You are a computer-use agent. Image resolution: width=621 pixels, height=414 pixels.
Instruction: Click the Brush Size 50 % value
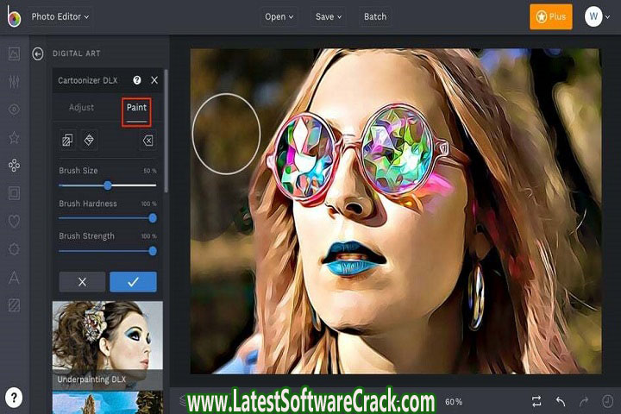click(x=150, y=171)
